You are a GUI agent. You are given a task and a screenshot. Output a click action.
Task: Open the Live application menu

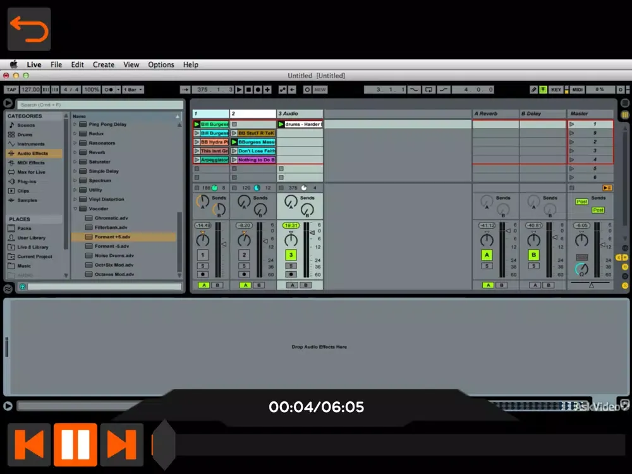34,64
